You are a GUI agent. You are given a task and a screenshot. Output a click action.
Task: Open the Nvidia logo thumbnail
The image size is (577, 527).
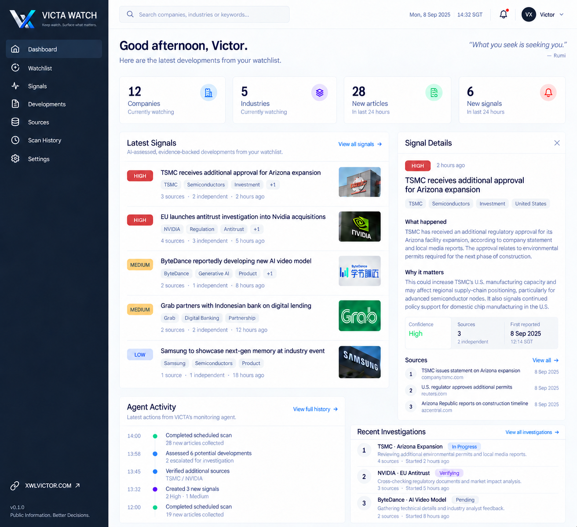tap(359, 226)
